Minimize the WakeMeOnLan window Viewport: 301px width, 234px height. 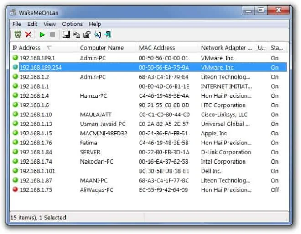click(x=249, y=11)
